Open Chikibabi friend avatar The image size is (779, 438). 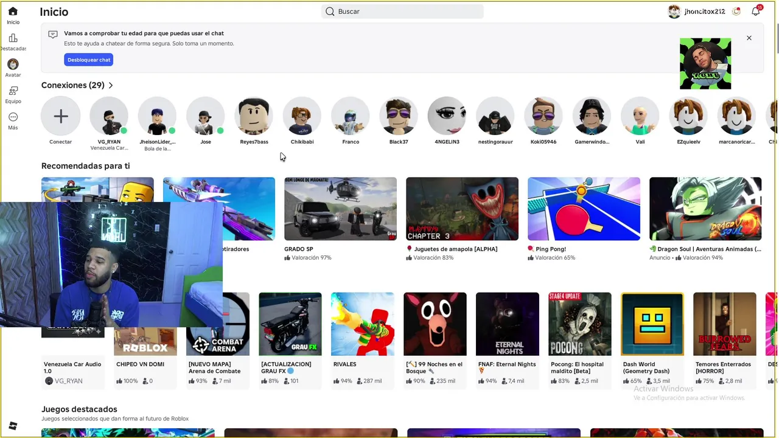302,116
